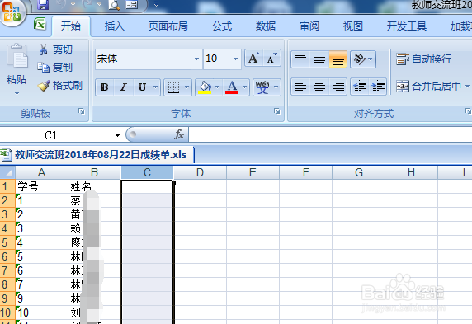The height and width of the screenshot is (324, 472).
Task: Click the select-all corner button
Action: click(7, 172)
